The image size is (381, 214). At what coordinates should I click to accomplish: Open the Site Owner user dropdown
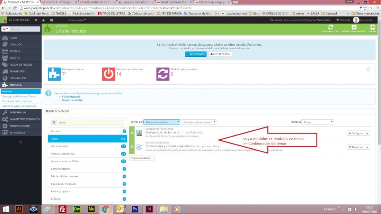(x=364, y=20)
